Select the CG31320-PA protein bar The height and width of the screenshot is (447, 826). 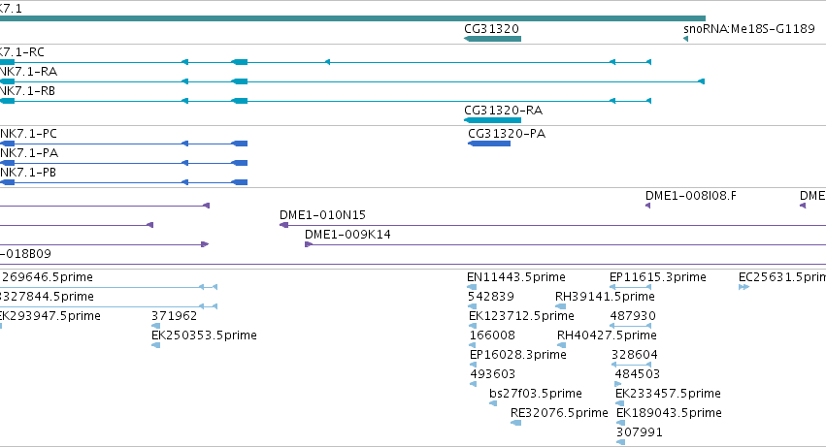[489, 144]
